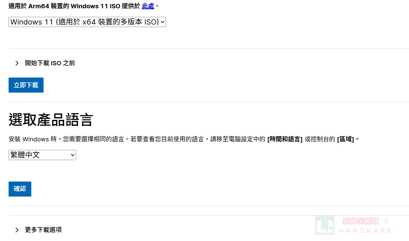Viewport: 409px width, 241px height.
Task: Click the UNIKO'S HARDWARE watermark text
Action: tap(365, 226)
